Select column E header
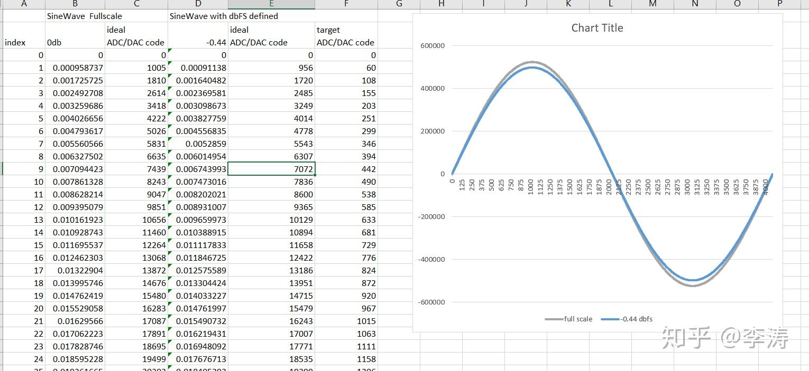The image size is (809, 371). click(271, 4)
